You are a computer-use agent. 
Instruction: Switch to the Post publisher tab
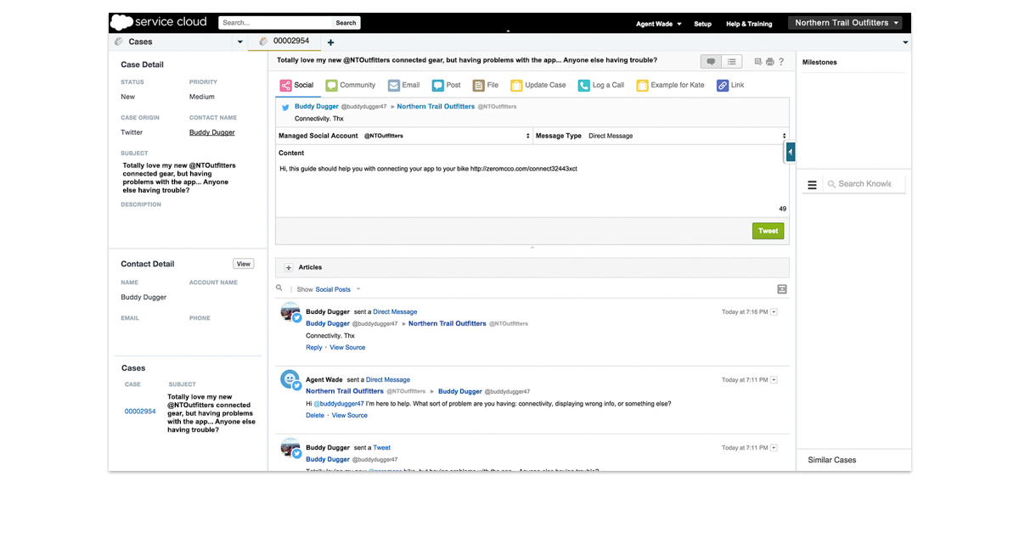coord(447,85)
